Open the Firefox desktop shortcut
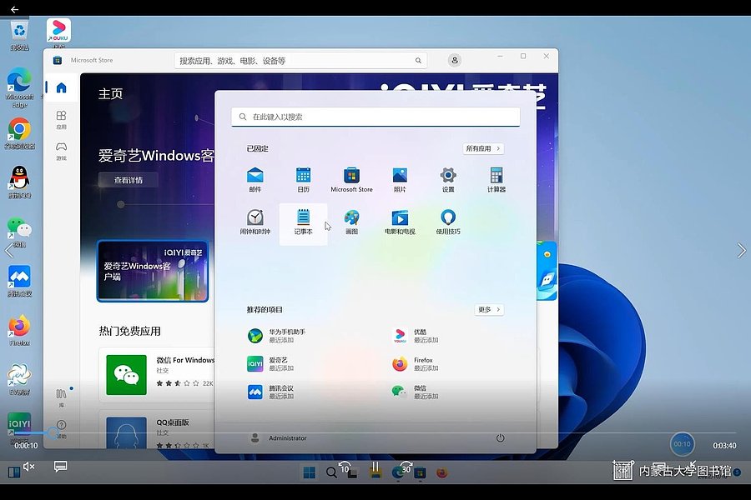751x500 pixels. point(20,330)
